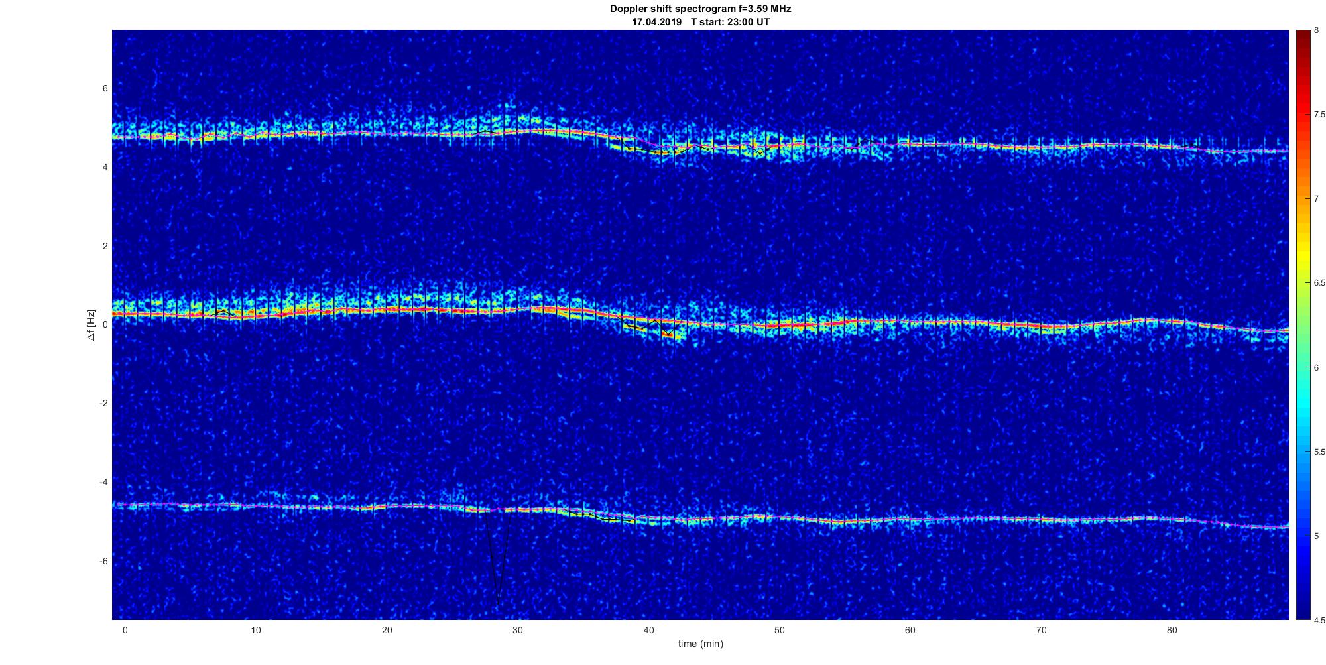Click the subtitle '17.04.2019 T start: 23:00 UT'

point(700,22)
